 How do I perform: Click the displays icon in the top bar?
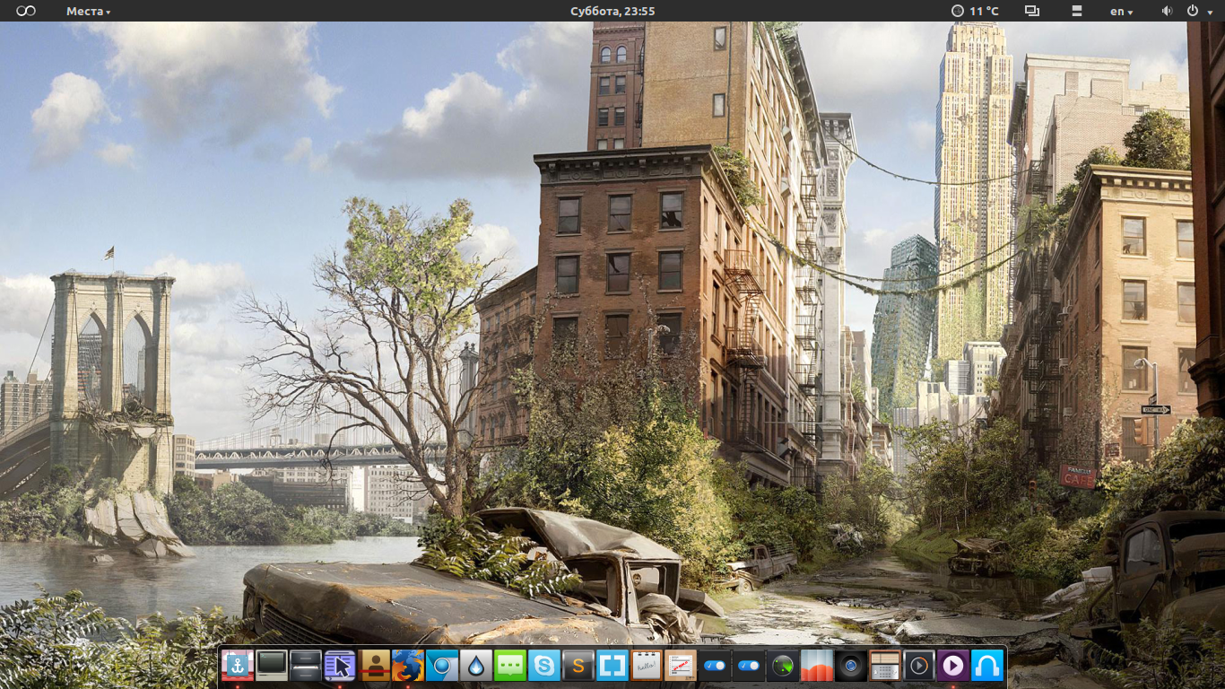tap(1032, 11)
